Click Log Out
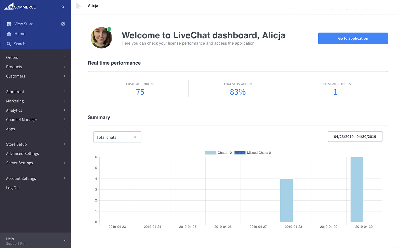The height and width of the screenshot is (248, 398). tap(13, 188)
